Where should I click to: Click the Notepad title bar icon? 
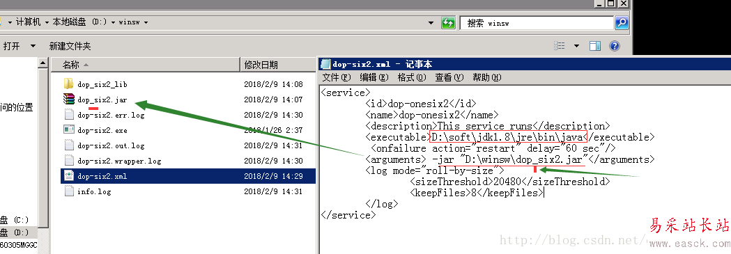click(325, 64)
